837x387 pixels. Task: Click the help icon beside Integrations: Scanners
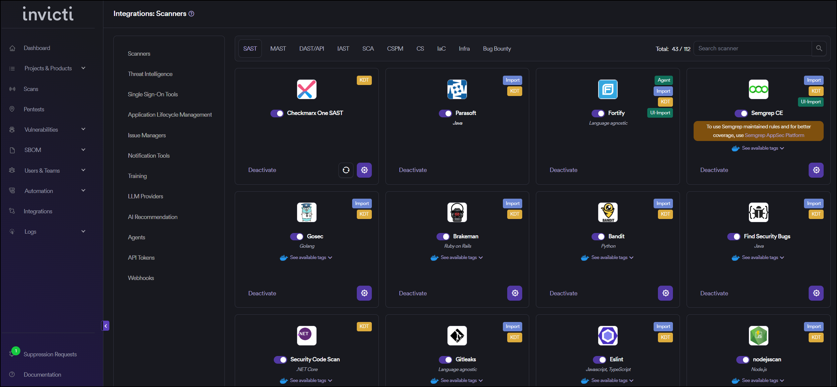click(191, 14)
